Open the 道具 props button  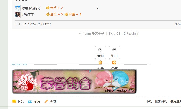[115, 53]
